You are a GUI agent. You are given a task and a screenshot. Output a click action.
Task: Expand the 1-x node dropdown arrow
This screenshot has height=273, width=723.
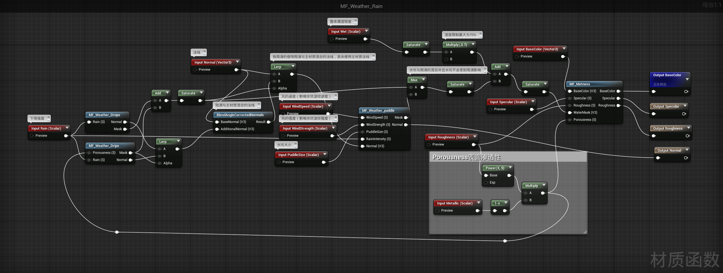tap(506, 203)
